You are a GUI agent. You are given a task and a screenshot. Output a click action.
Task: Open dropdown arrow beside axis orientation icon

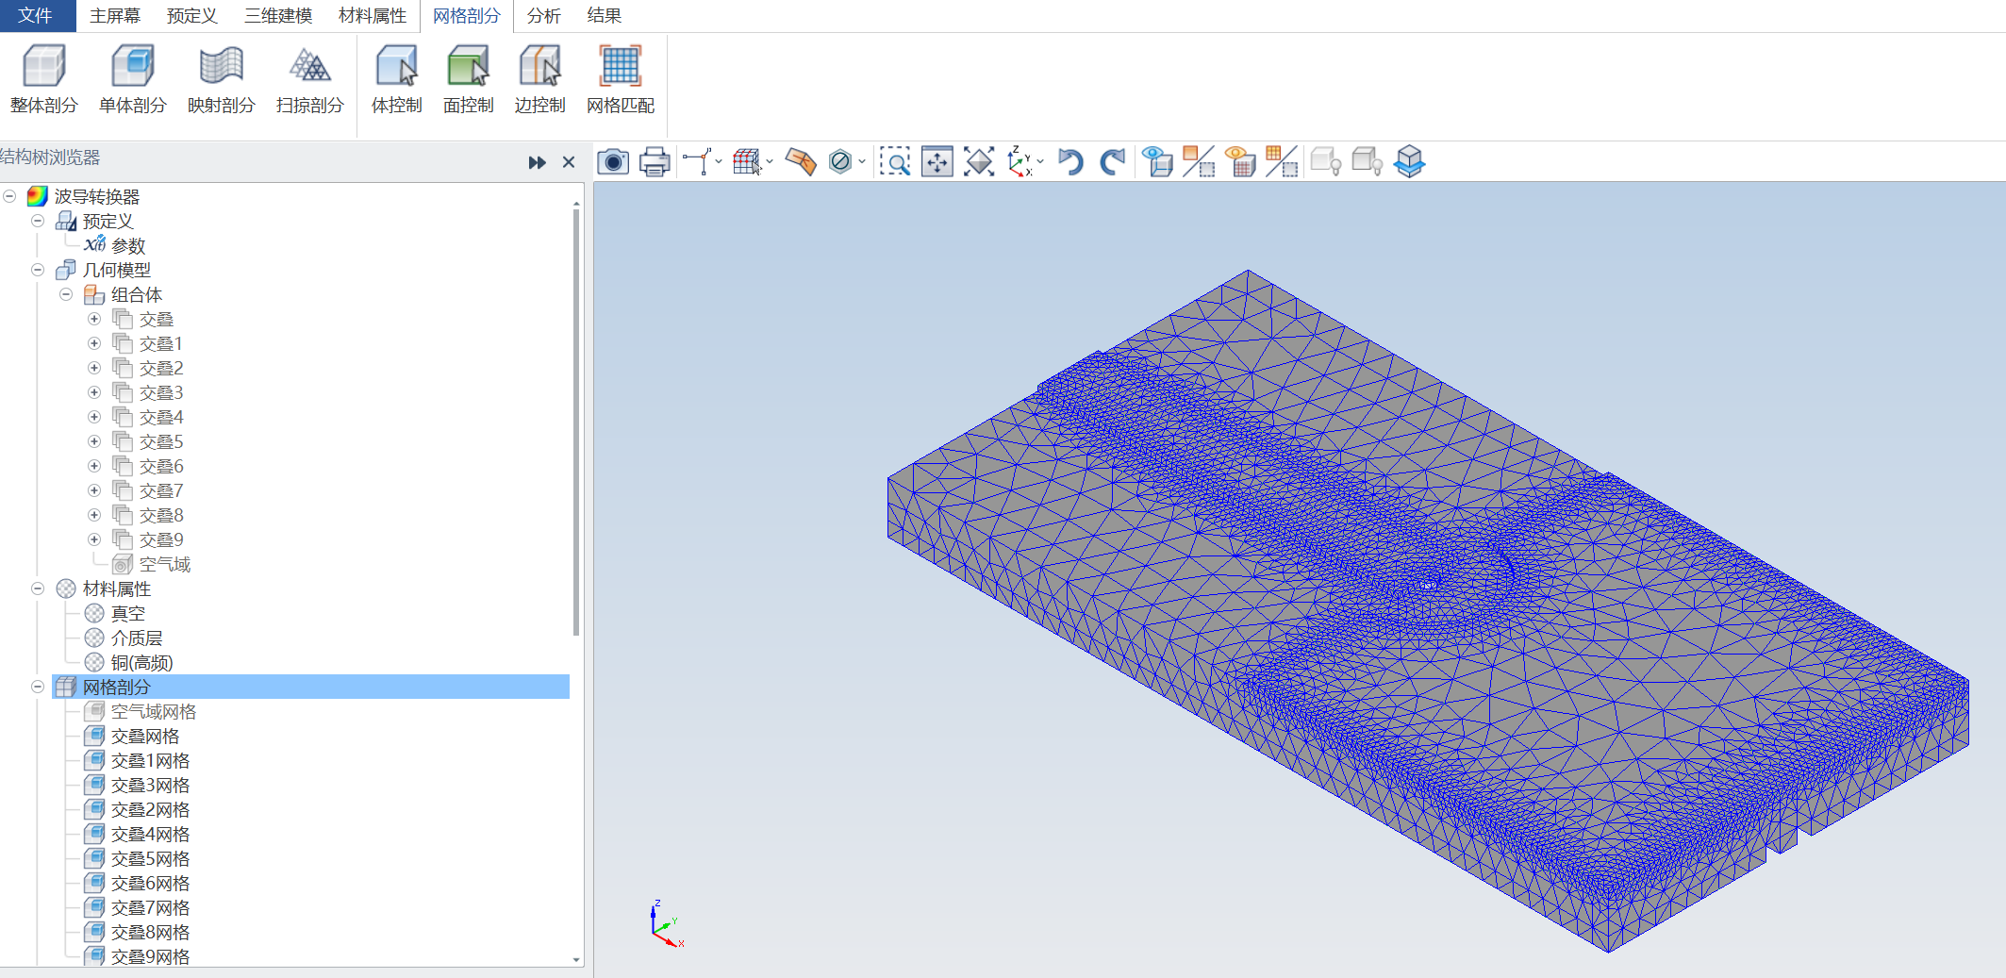coord(1040,162)
